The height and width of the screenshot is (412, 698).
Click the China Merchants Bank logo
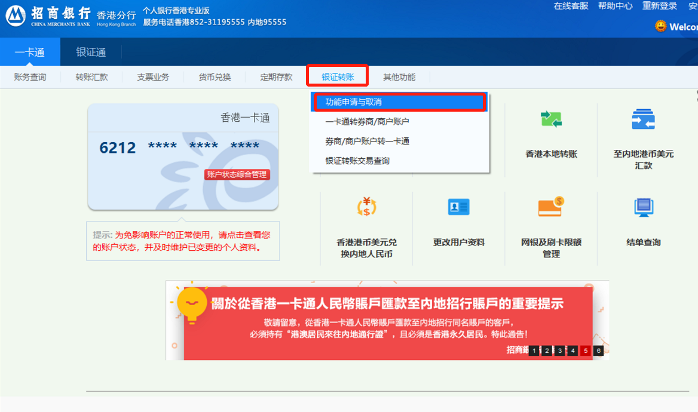tap(48, 16)
